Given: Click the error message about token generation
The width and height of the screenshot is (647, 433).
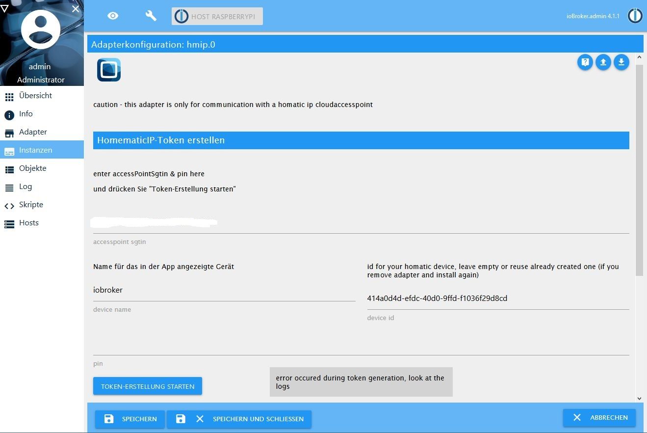Looking at the screenshot, I should (361, 382).
